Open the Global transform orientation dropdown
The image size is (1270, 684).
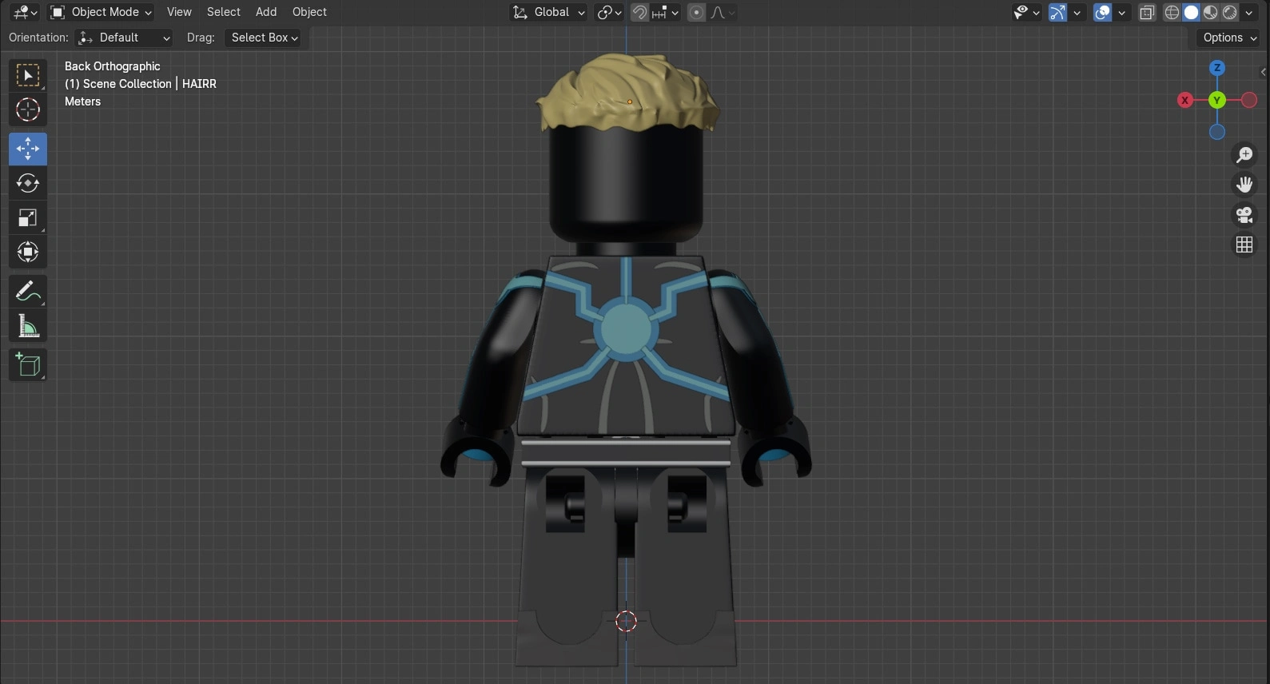coord(549,12)
